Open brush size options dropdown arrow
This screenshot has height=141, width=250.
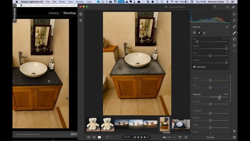[x=227, y=38]
